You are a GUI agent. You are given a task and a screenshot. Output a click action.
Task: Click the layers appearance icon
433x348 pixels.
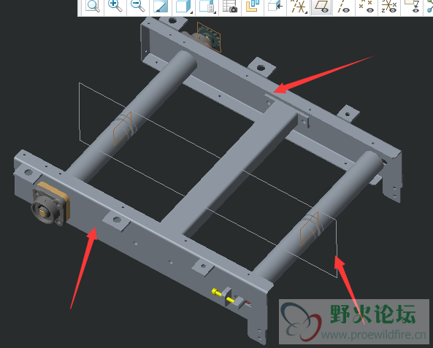tap(253, 6)
